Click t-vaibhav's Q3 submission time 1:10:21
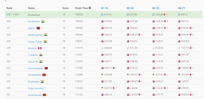The image size is (204, 99). coord(159,55)
